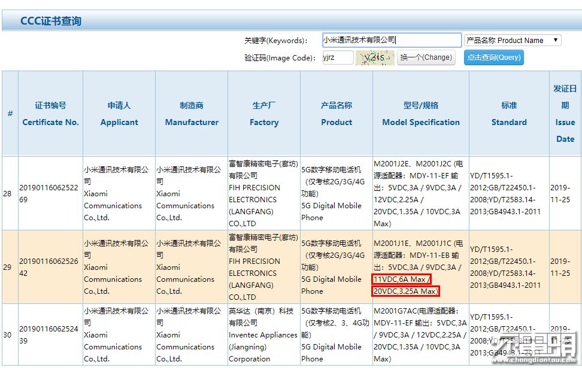This screenshot has width=582, height=368.
Task: Click the Keywords search input field
Action: click(x=392, y=40)
